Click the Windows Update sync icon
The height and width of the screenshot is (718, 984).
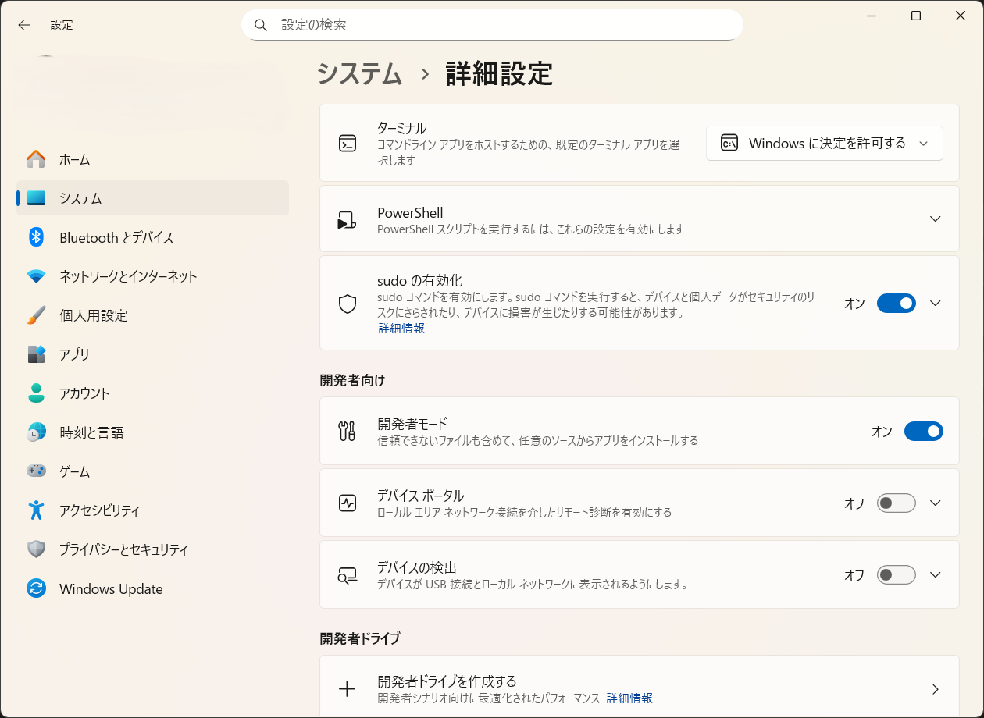click(x=36, y=588)
